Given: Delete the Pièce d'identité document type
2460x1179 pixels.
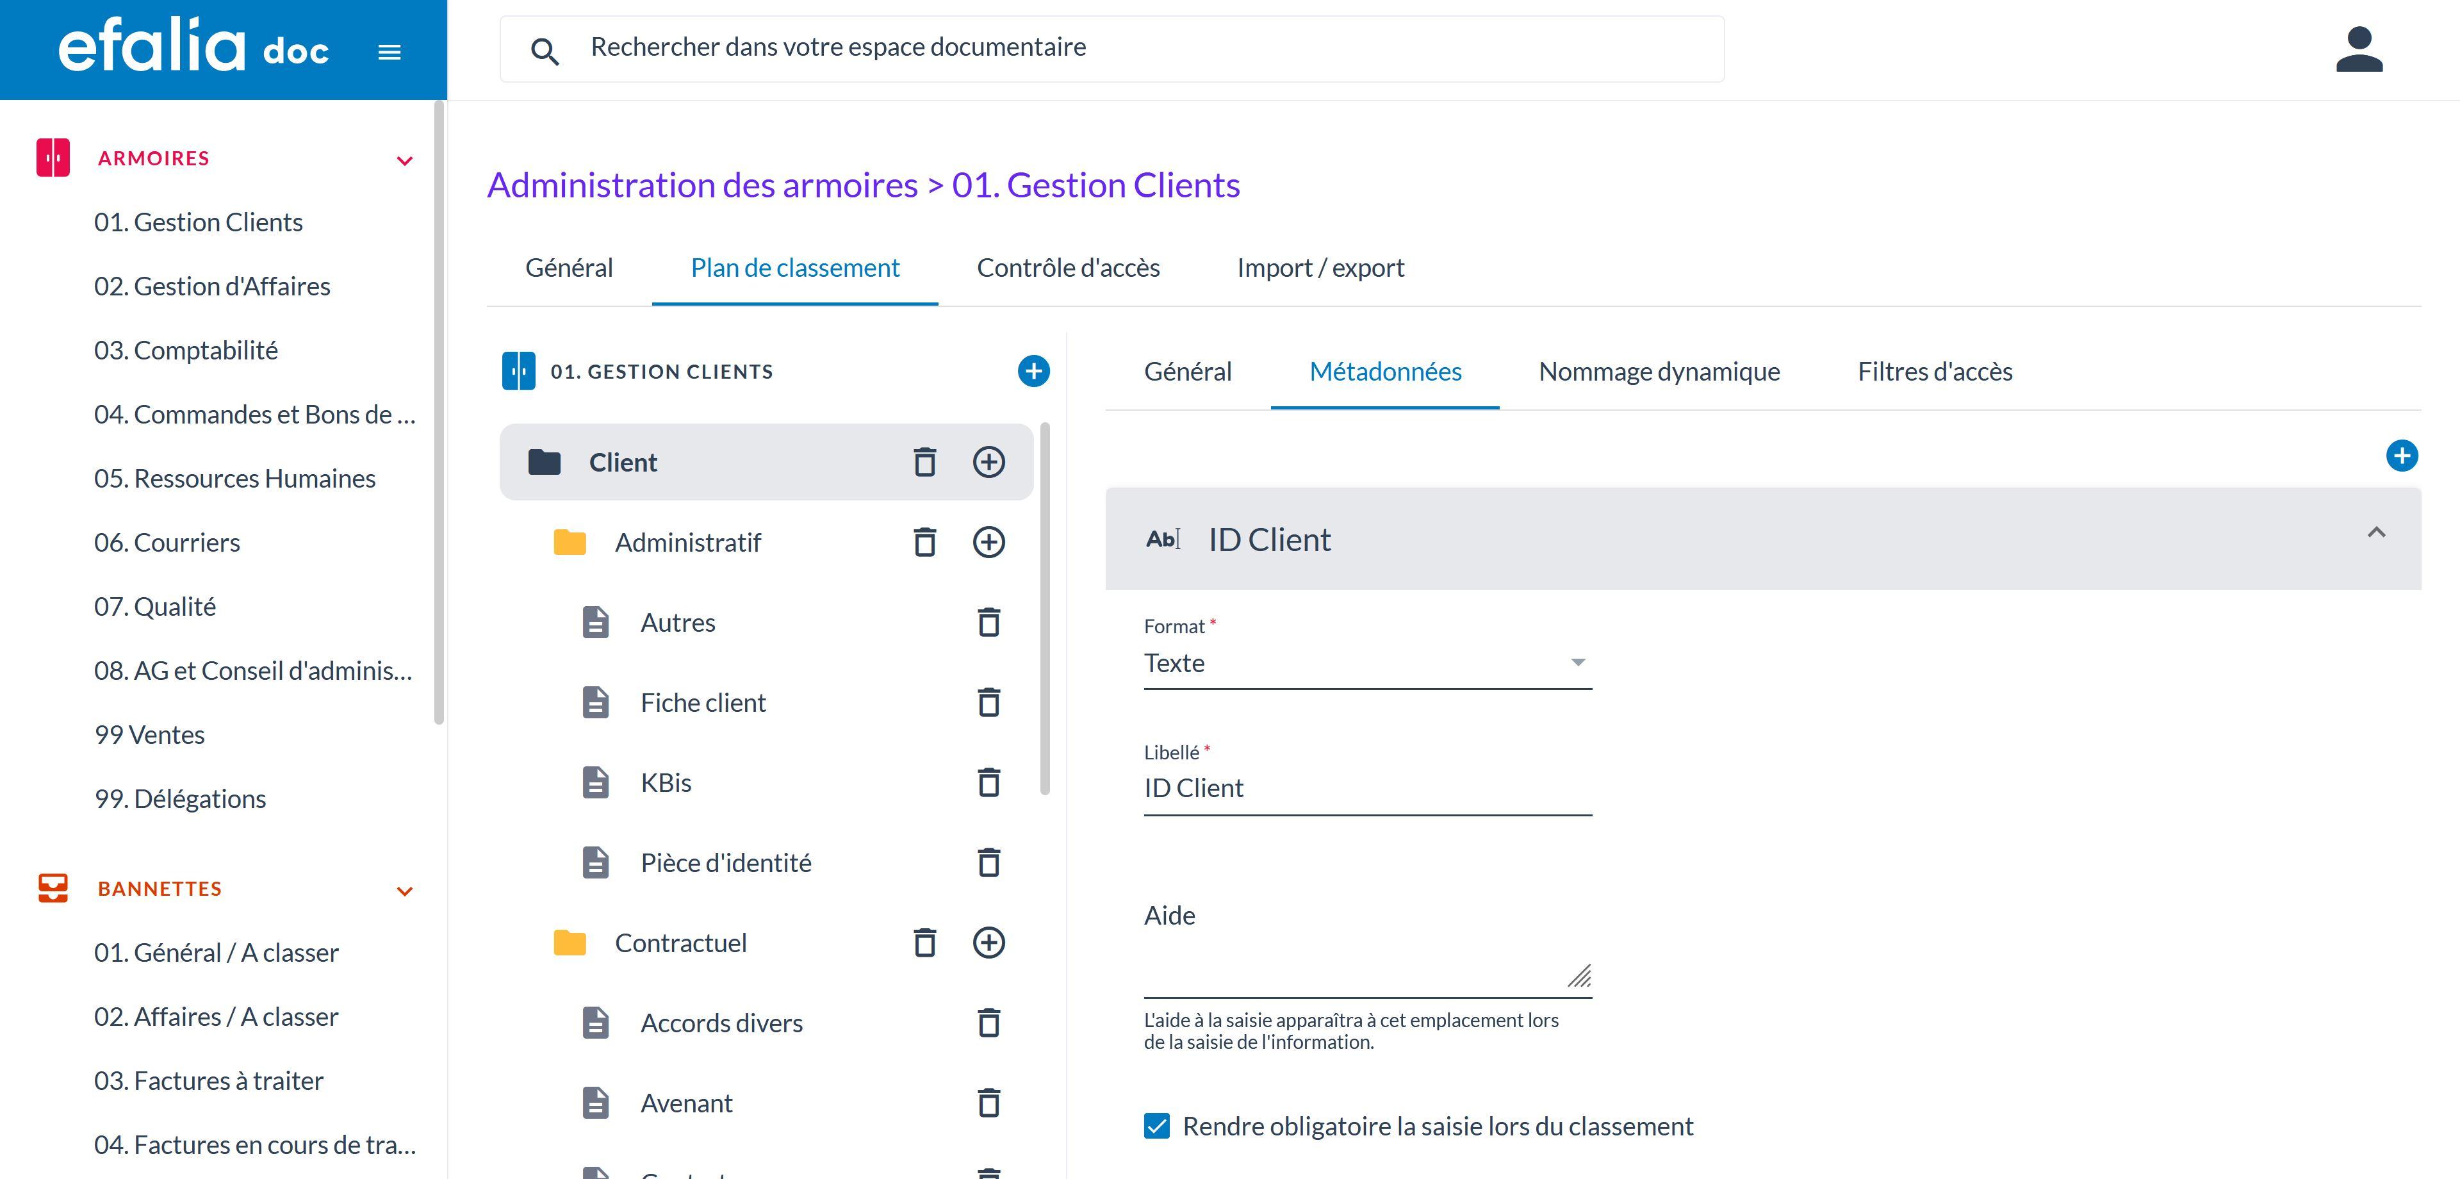Looking at the screenshot, I should (x=989, y=862).
